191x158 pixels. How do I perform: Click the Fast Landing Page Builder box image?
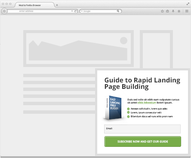pos(113,107)
